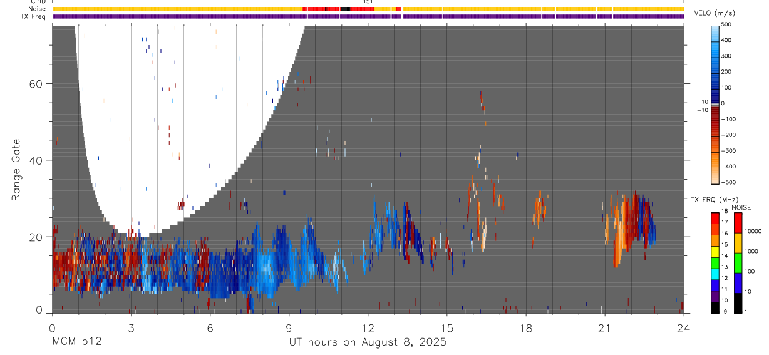Pick the green 13–14 MHz frequency swatch
Viewport: 769px width, 355px height.
click(715, 262)
